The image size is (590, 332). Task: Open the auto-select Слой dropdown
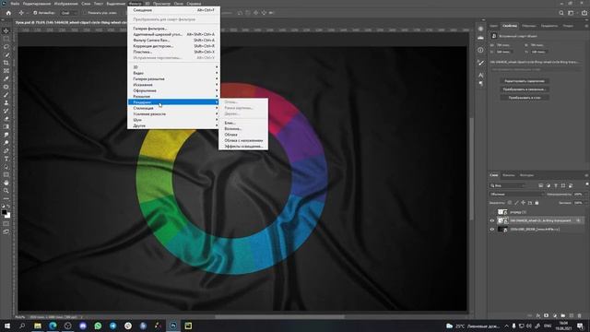[x=69, y=13]
